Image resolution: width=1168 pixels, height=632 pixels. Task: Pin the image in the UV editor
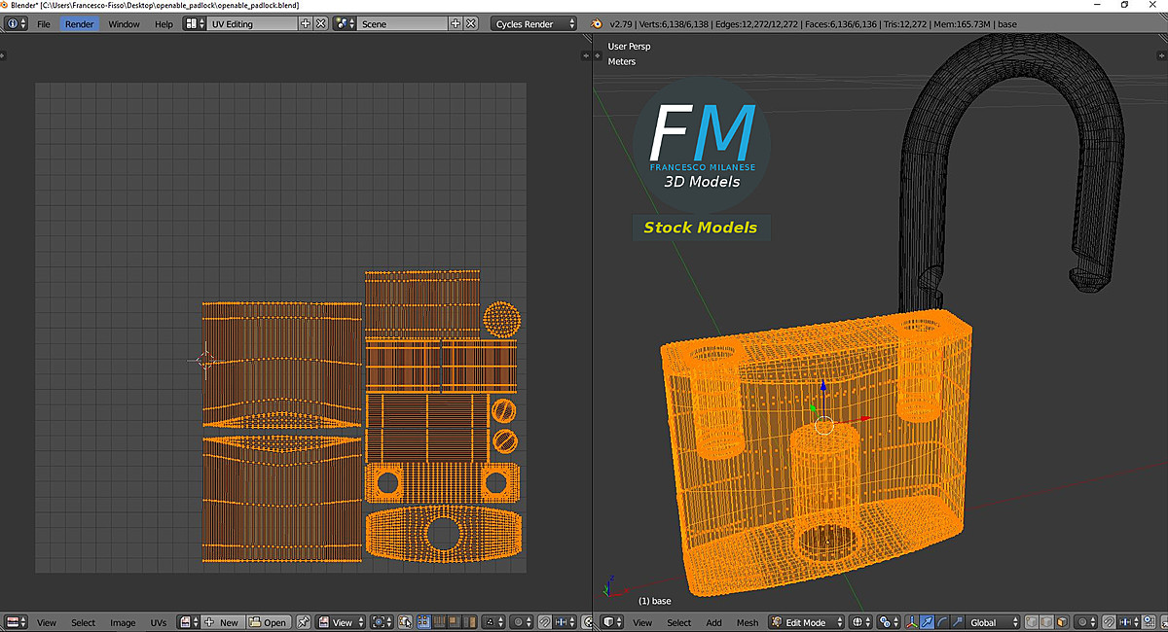pos(304,622)
